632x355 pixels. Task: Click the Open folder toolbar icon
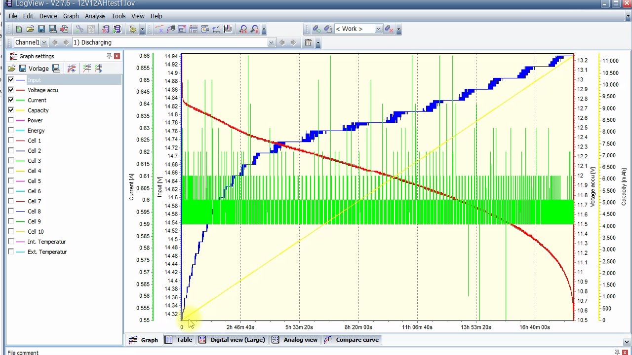pyautogui.click(x=30, y=29)
